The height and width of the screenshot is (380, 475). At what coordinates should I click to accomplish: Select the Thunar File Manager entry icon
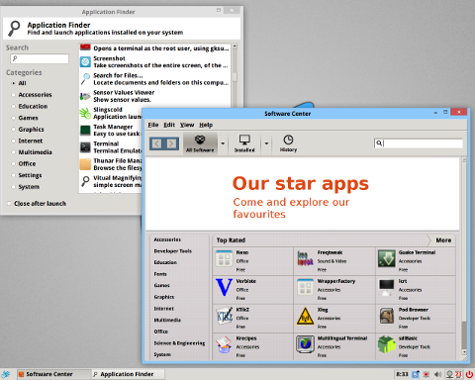click(85, 164)
